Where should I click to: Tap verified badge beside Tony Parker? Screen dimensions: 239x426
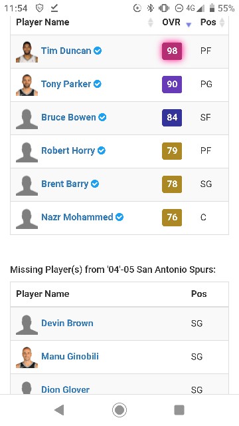98,84
